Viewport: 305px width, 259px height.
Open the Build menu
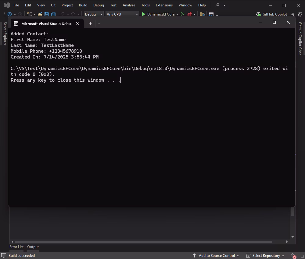click(x=83, y=5)
